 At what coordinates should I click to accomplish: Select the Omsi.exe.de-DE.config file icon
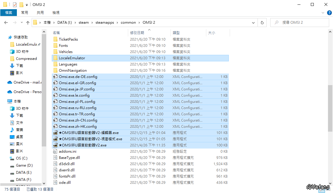[x=55, y=76]
